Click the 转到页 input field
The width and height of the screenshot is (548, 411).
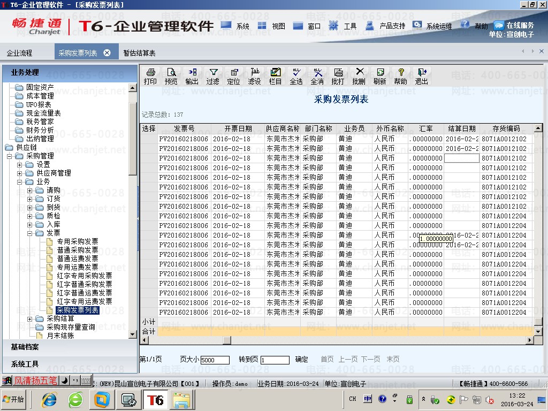[x=275, y=360]
